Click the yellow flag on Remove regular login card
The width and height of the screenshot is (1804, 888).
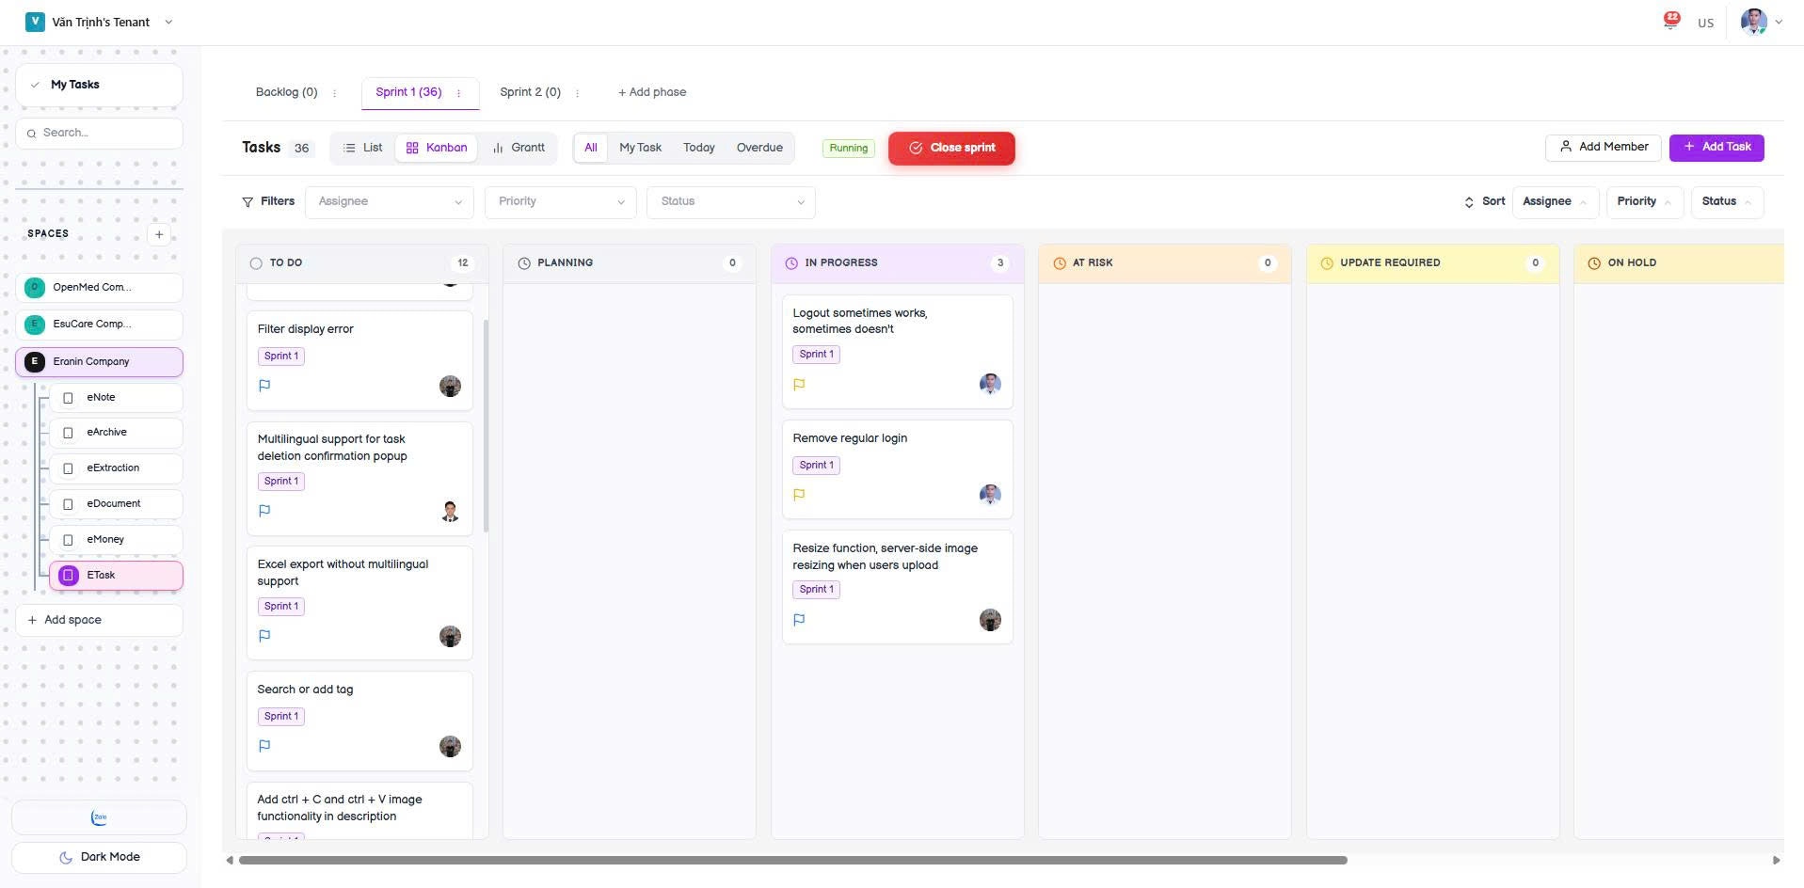click(x=799, y=495)
